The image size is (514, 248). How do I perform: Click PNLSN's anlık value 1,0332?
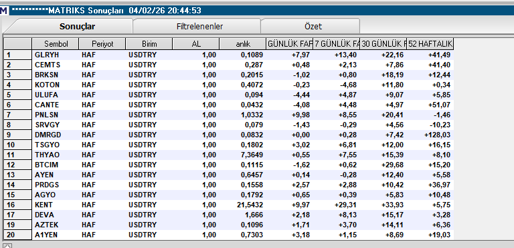pyautogui.click(x=252, y=115)
